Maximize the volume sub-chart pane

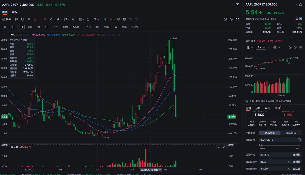[224, 147]
